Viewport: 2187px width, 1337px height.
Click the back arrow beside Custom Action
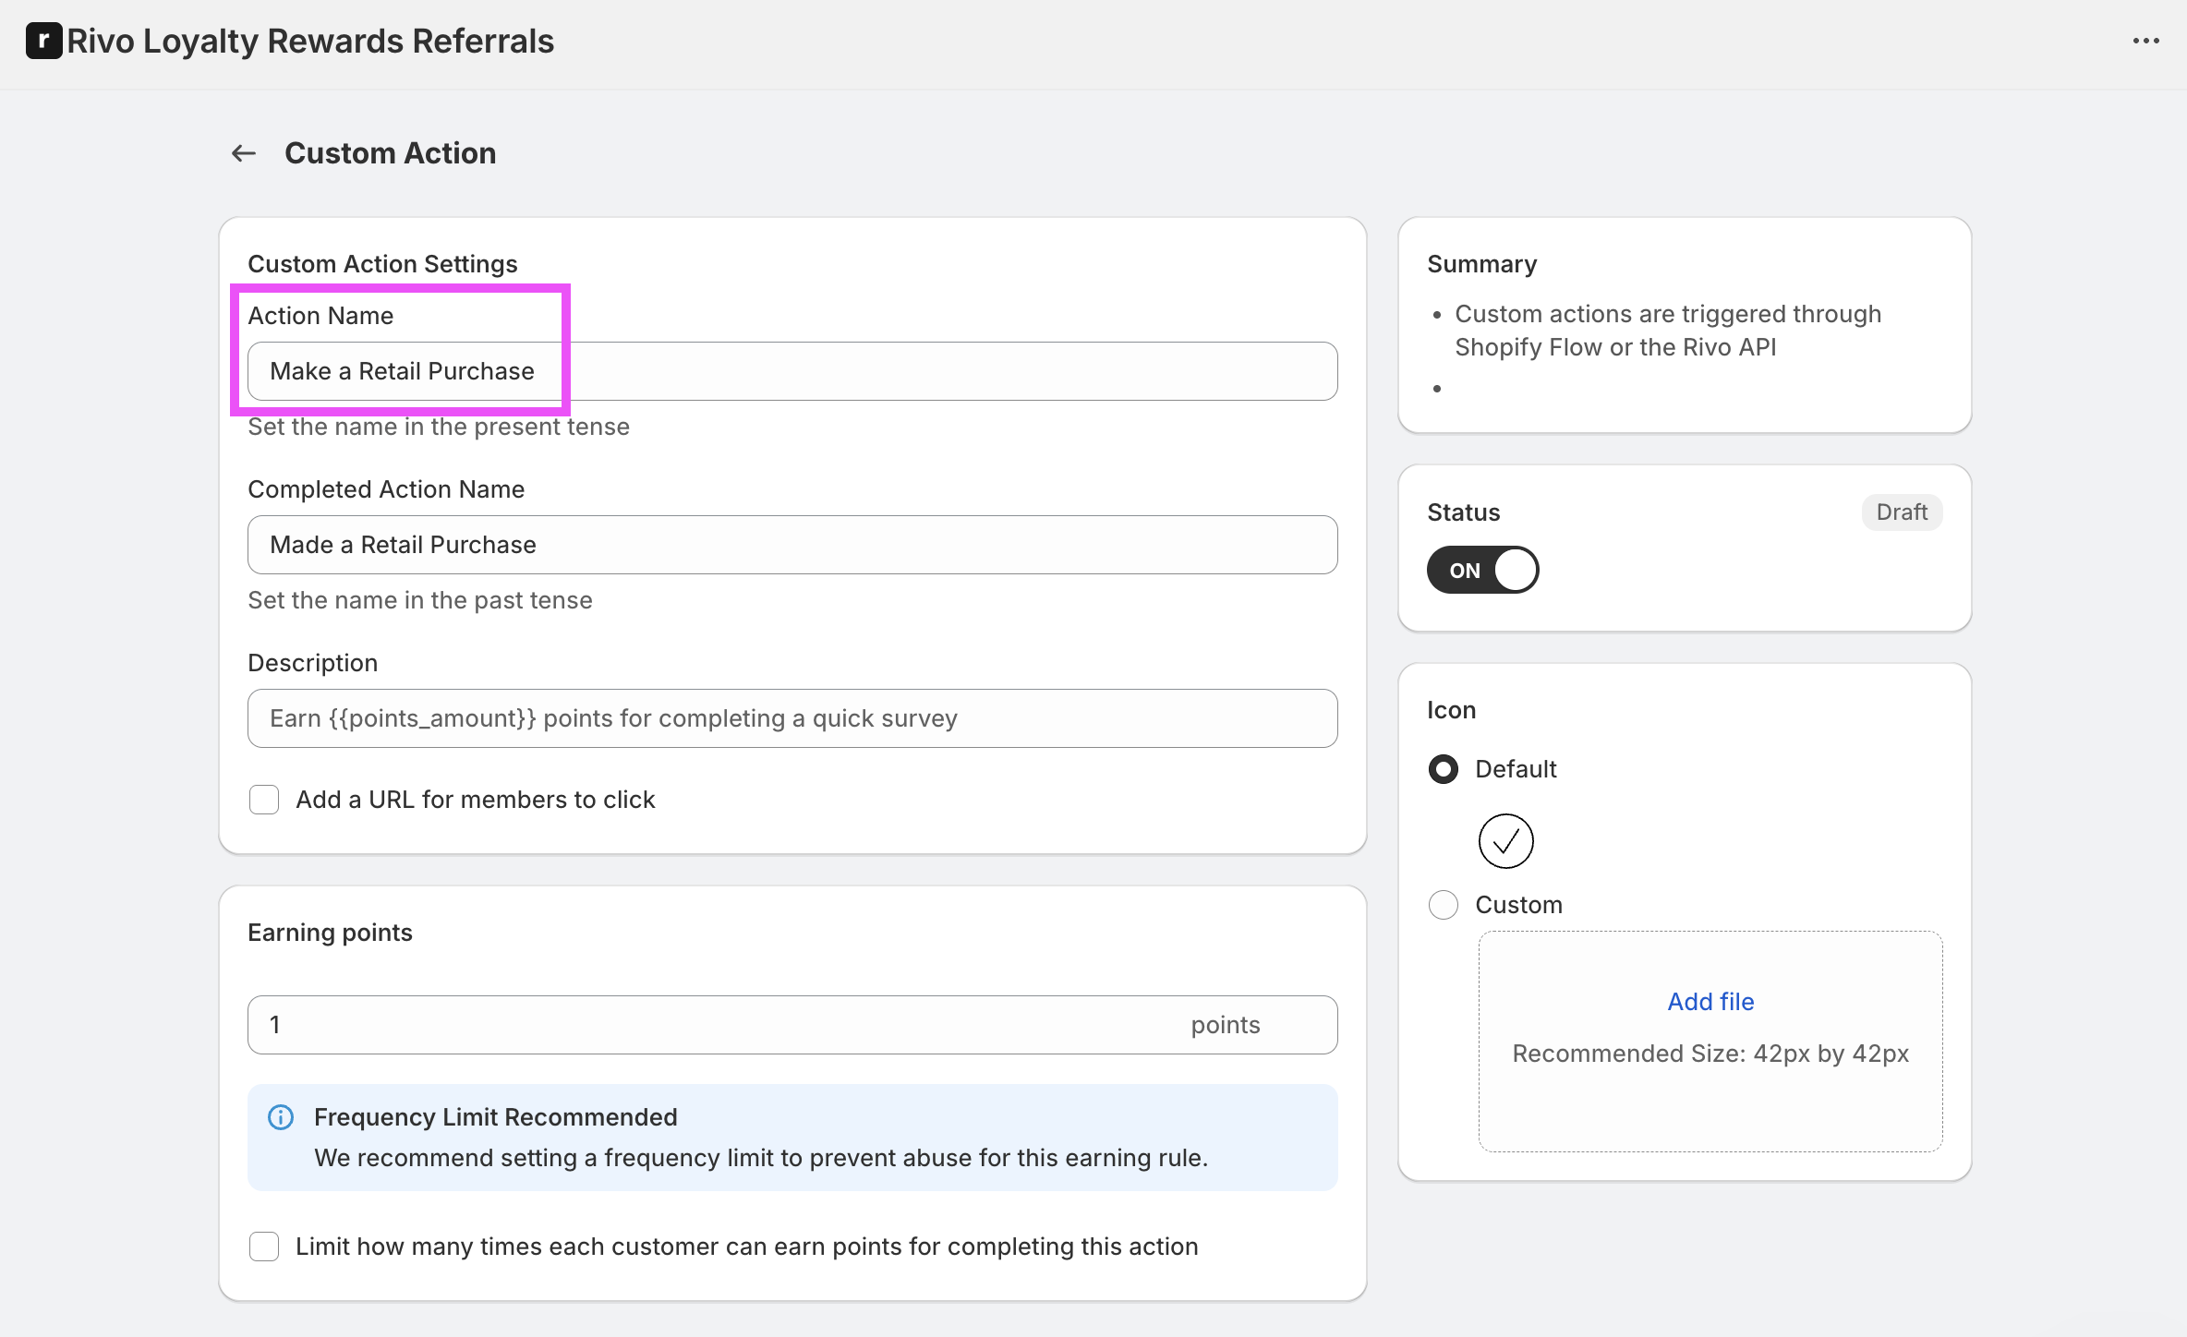[244, 153]
